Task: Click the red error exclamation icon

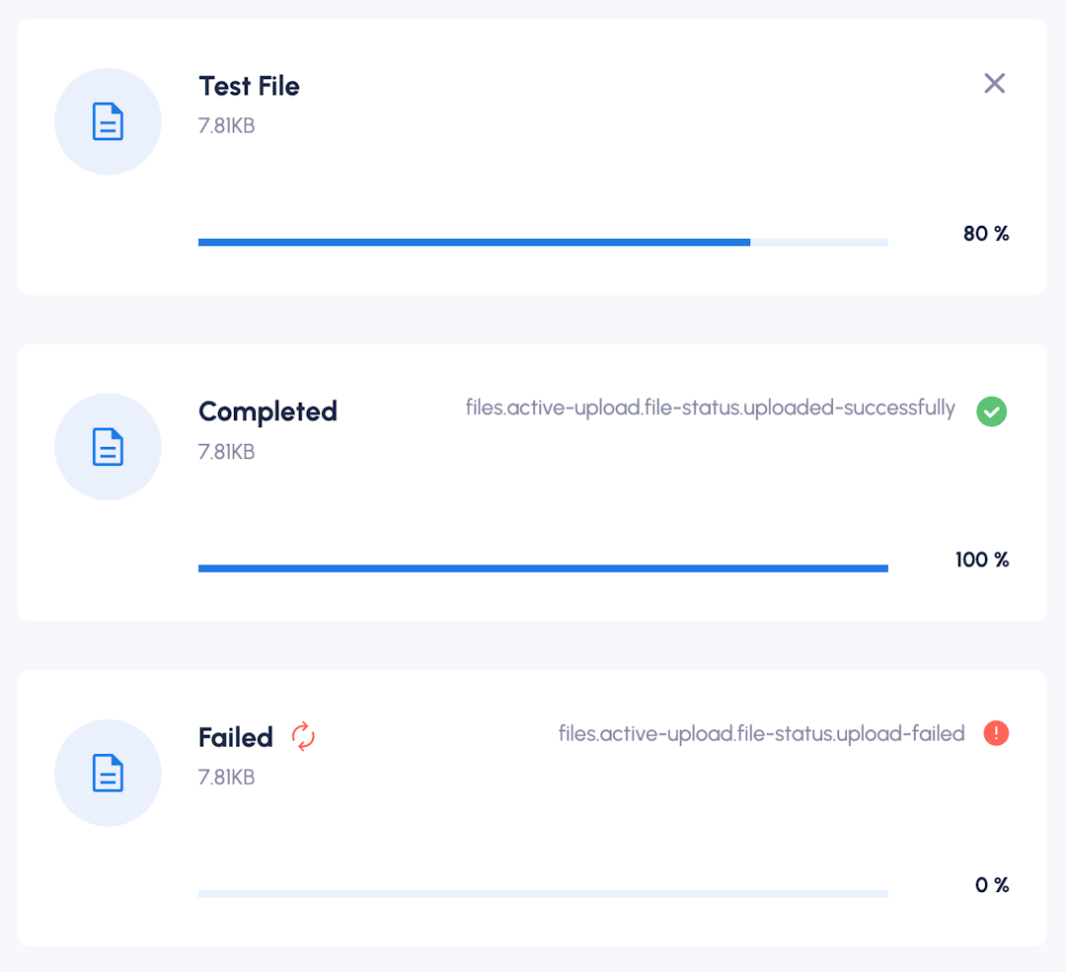Action: [x=996, y=733]
